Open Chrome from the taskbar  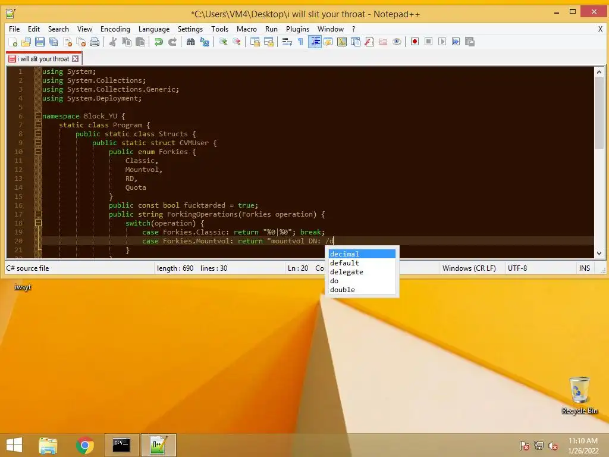pyautogui.click(x=85, y=445)
